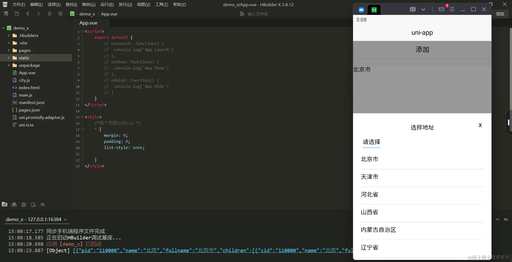Choose 山西省 in the address list
Screen dimensions: 512x262
pos(422,212)
